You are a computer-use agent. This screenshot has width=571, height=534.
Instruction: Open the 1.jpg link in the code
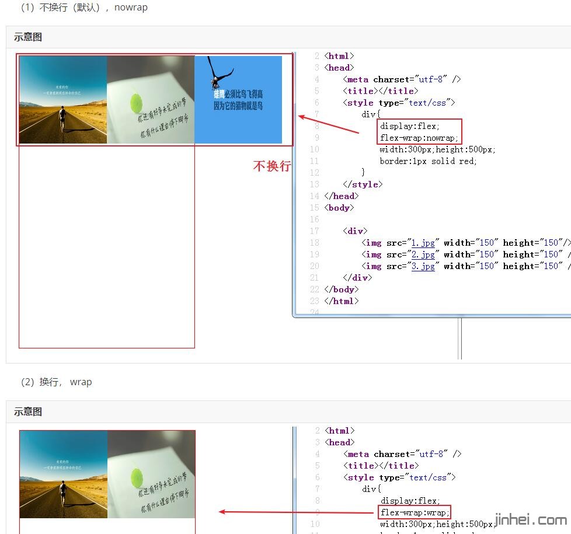point(423,243)
